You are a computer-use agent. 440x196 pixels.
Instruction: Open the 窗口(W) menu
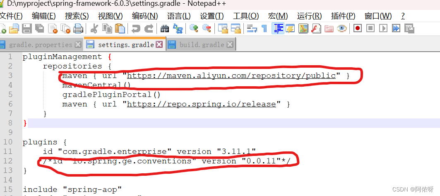tap(377, 16)
